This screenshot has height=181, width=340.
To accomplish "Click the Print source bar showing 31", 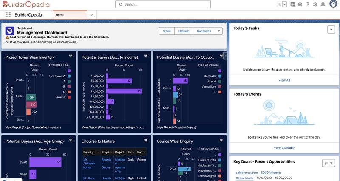I will (x=184, y=169).
